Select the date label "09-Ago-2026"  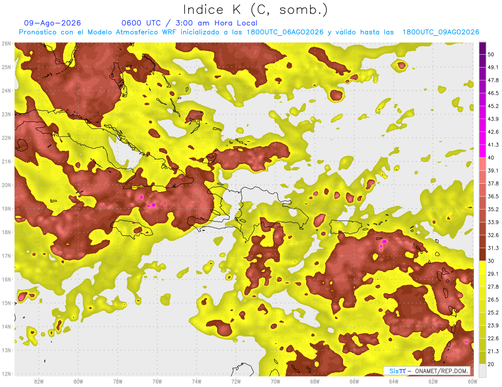click(x=53, y=23)
